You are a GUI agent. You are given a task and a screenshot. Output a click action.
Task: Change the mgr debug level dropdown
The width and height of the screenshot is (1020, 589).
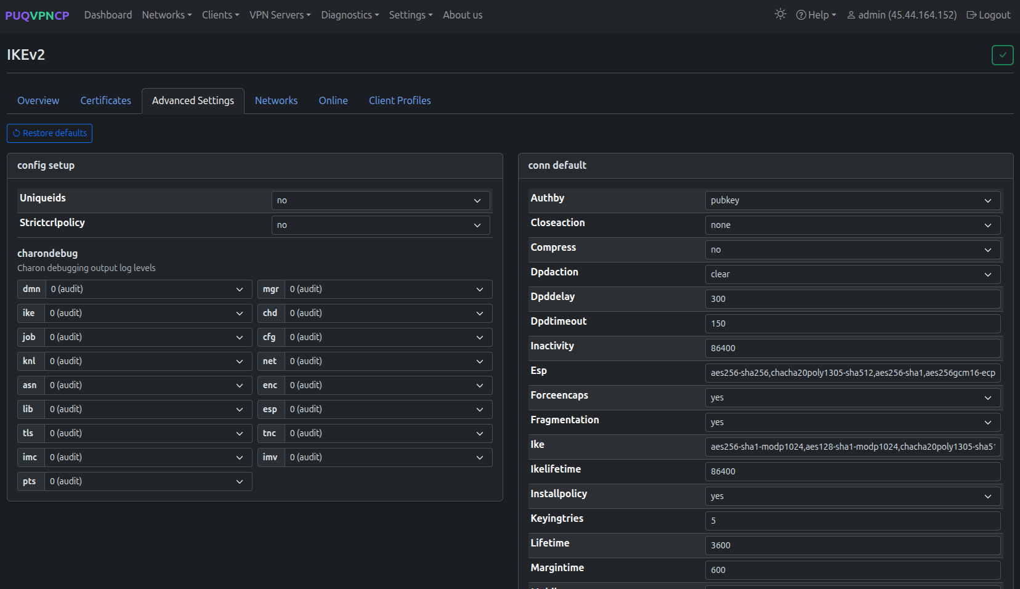tap(388, 289)
